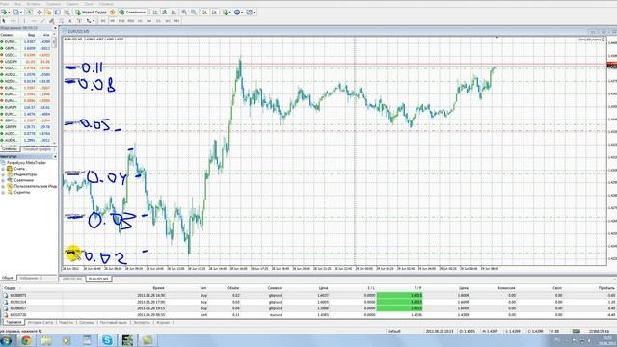The height and width of the screenshot is (347, 617).
Task: Select the Vertical Line drawing tool
Action: pos(24,21)
